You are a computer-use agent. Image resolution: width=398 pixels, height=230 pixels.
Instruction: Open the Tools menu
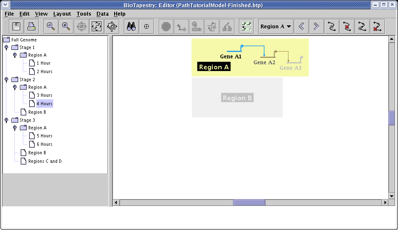coord(84,14)
